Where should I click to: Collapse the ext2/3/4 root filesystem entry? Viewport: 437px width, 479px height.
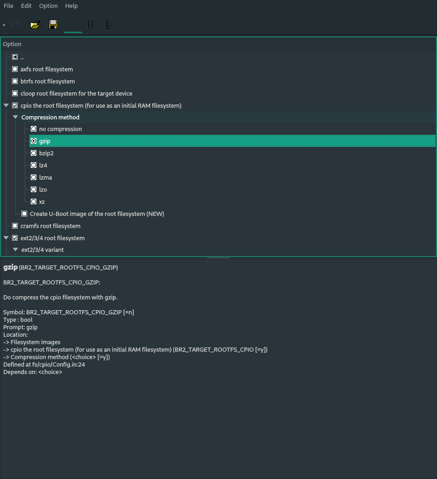tap(6, 238)
